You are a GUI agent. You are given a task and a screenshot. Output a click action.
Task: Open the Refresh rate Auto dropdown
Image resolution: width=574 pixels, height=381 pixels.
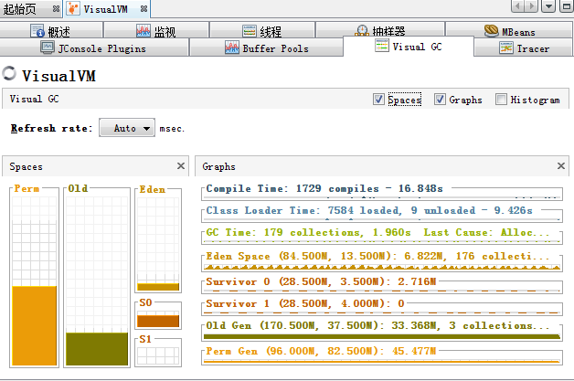(x=127, y=128)
